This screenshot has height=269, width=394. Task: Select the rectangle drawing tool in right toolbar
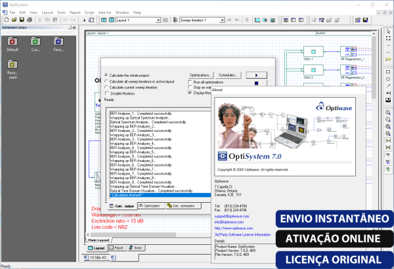point(388,72)
